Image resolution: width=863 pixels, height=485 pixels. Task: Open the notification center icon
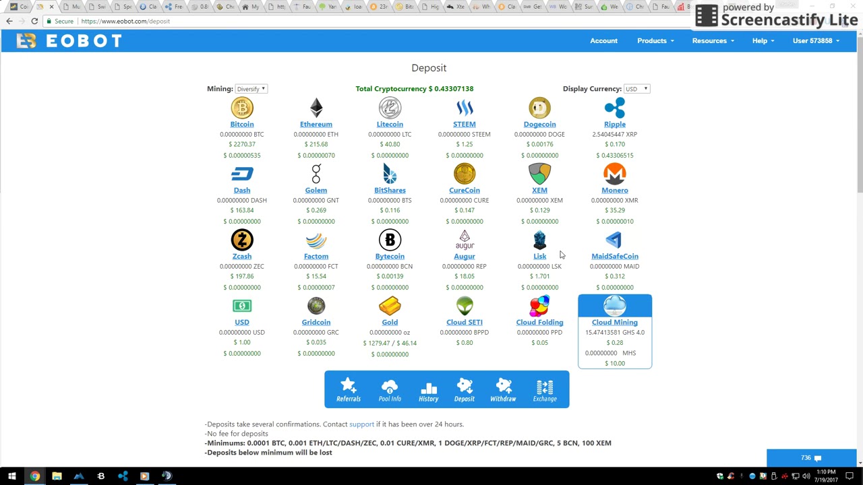point(850,476)
